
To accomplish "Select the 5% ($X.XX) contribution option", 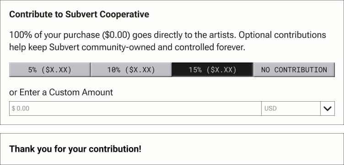I will click(x=50, y=70).
